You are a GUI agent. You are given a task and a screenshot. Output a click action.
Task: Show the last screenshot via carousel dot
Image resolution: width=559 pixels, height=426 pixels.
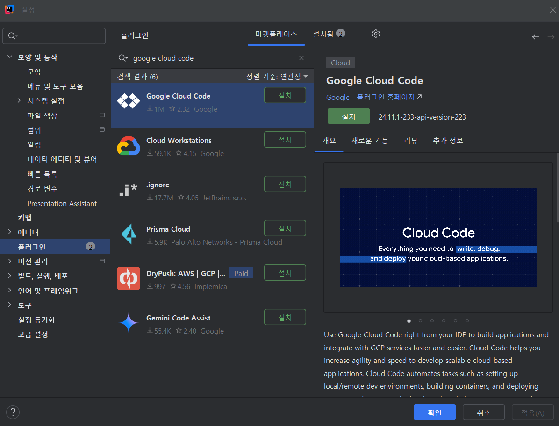(x=467, y=320)
